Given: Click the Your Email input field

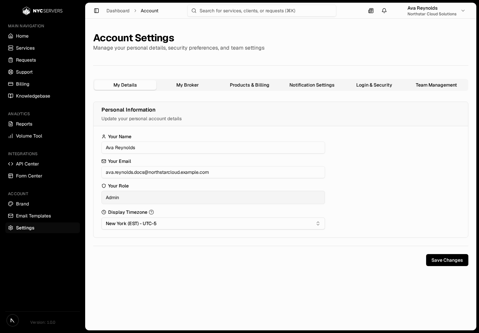Looking at the screenshot, I should tap(213, 172).
